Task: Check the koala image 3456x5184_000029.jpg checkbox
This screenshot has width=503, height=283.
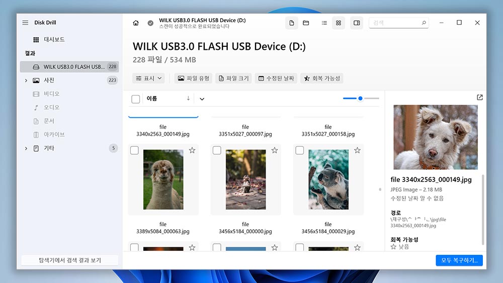Action: tap(300, 150)
